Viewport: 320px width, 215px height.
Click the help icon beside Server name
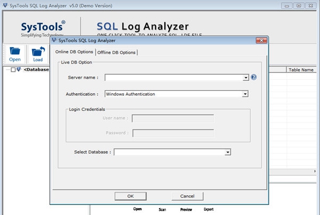[254, 77]
